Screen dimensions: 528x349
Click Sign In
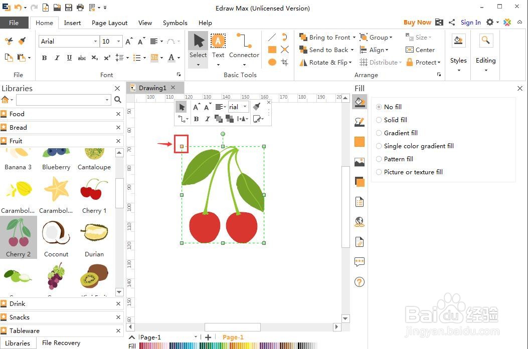coord(470,23)
